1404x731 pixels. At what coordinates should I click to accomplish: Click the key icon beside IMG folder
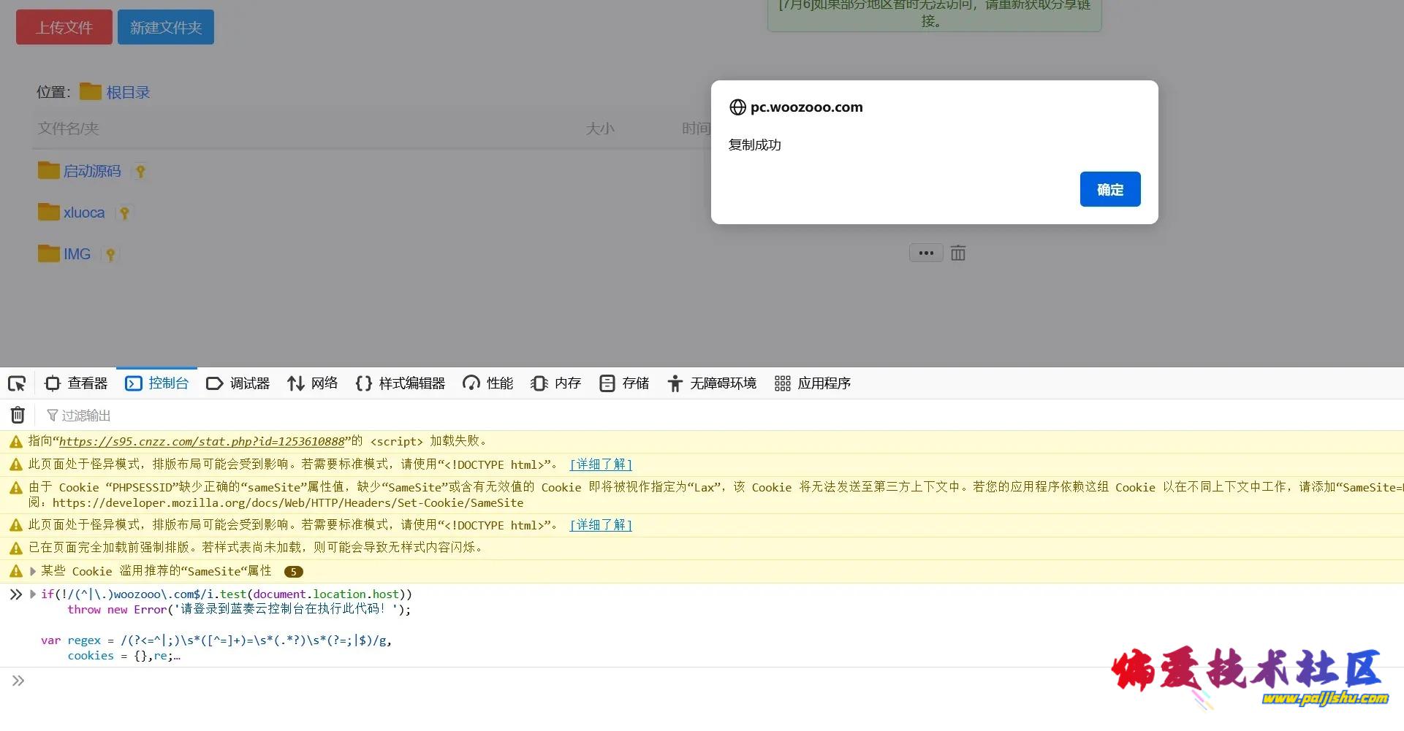110,255
